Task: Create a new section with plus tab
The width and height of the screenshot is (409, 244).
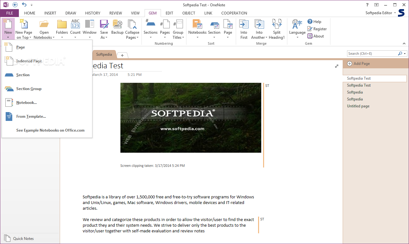Action: click(122, 55)
